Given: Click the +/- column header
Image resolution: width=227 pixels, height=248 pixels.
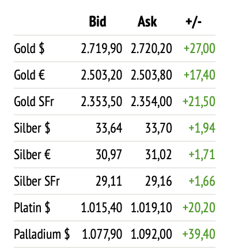Looking at the screenshot, I should pos(194,21).
